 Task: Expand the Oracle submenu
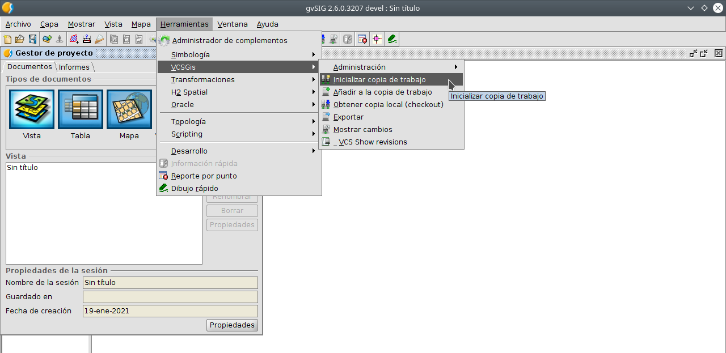point(239,105)
